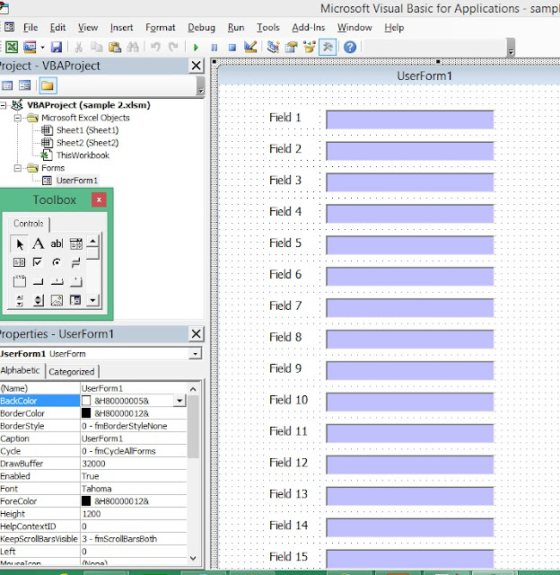Image resolution: width=560 pixels, height=575 pixels.
Task: Select the CheckBox control in Toolbox
Action: (38, 262)
